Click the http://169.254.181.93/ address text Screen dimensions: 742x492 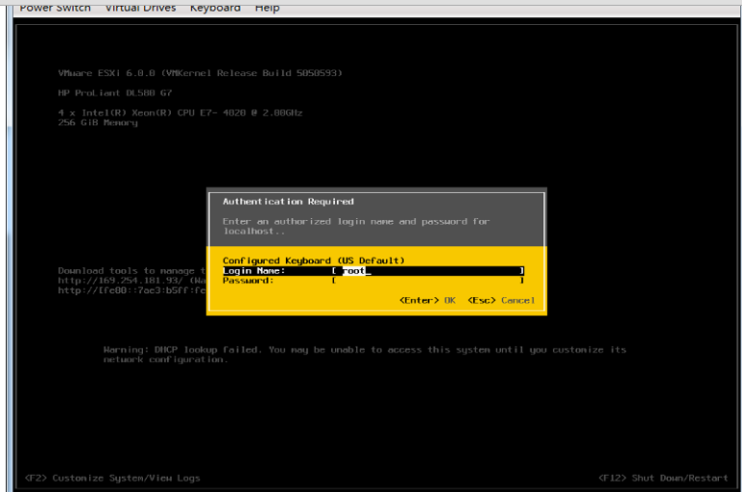click(x=120, y=281)
